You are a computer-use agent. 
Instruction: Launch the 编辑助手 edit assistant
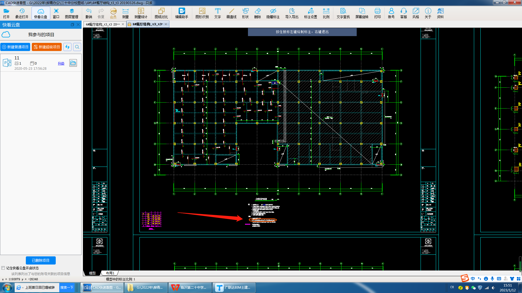(x=182, y=13)
